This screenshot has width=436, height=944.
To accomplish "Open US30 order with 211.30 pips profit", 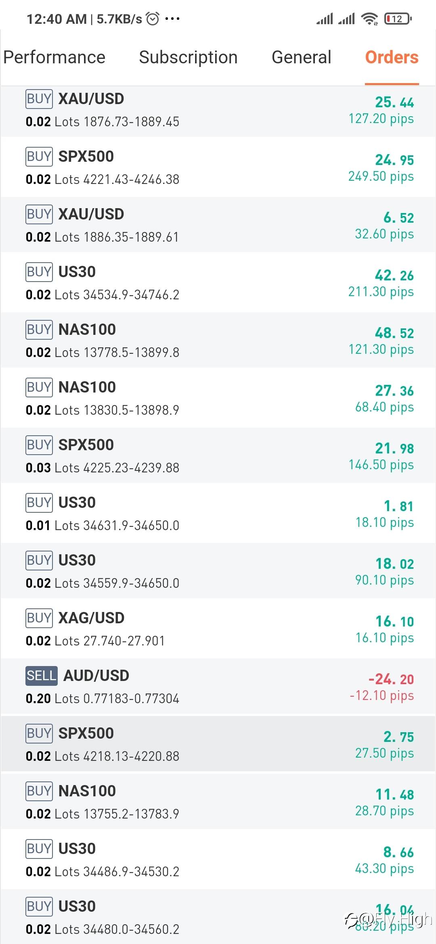I will (x=218, y=283).
